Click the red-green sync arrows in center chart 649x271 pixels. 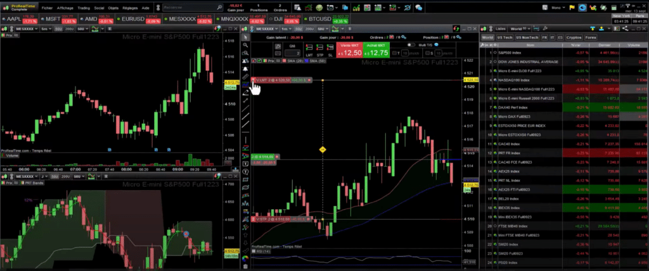click(x=456, y=29)
